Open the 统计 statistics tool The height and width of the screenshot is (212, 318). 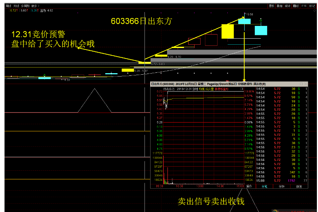tap(288, 6)
